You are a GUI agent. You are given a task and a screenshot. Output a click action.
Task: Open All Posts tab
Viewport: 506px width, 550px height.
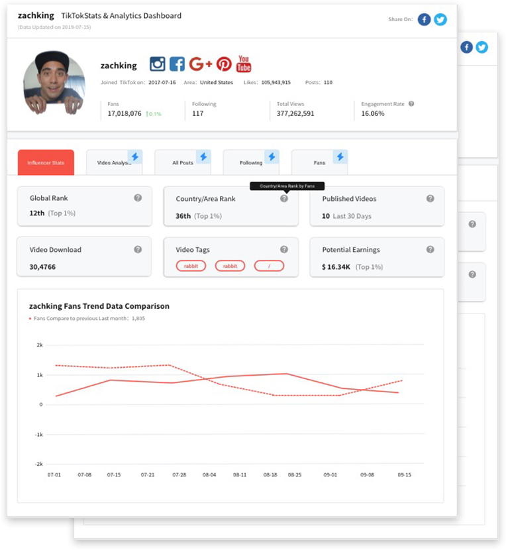[183, 162]
